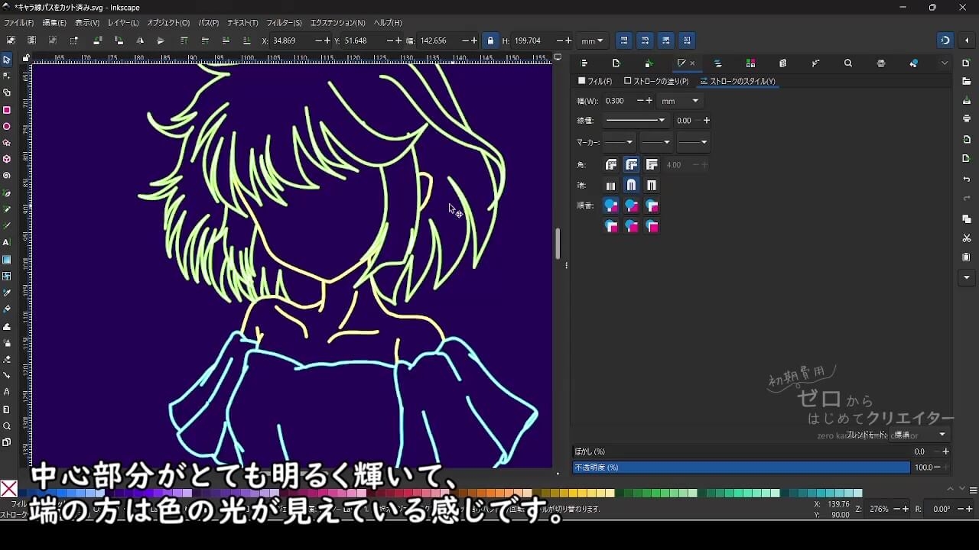Open the mm units dropdown for stroke width

click(x=680, y=101)
